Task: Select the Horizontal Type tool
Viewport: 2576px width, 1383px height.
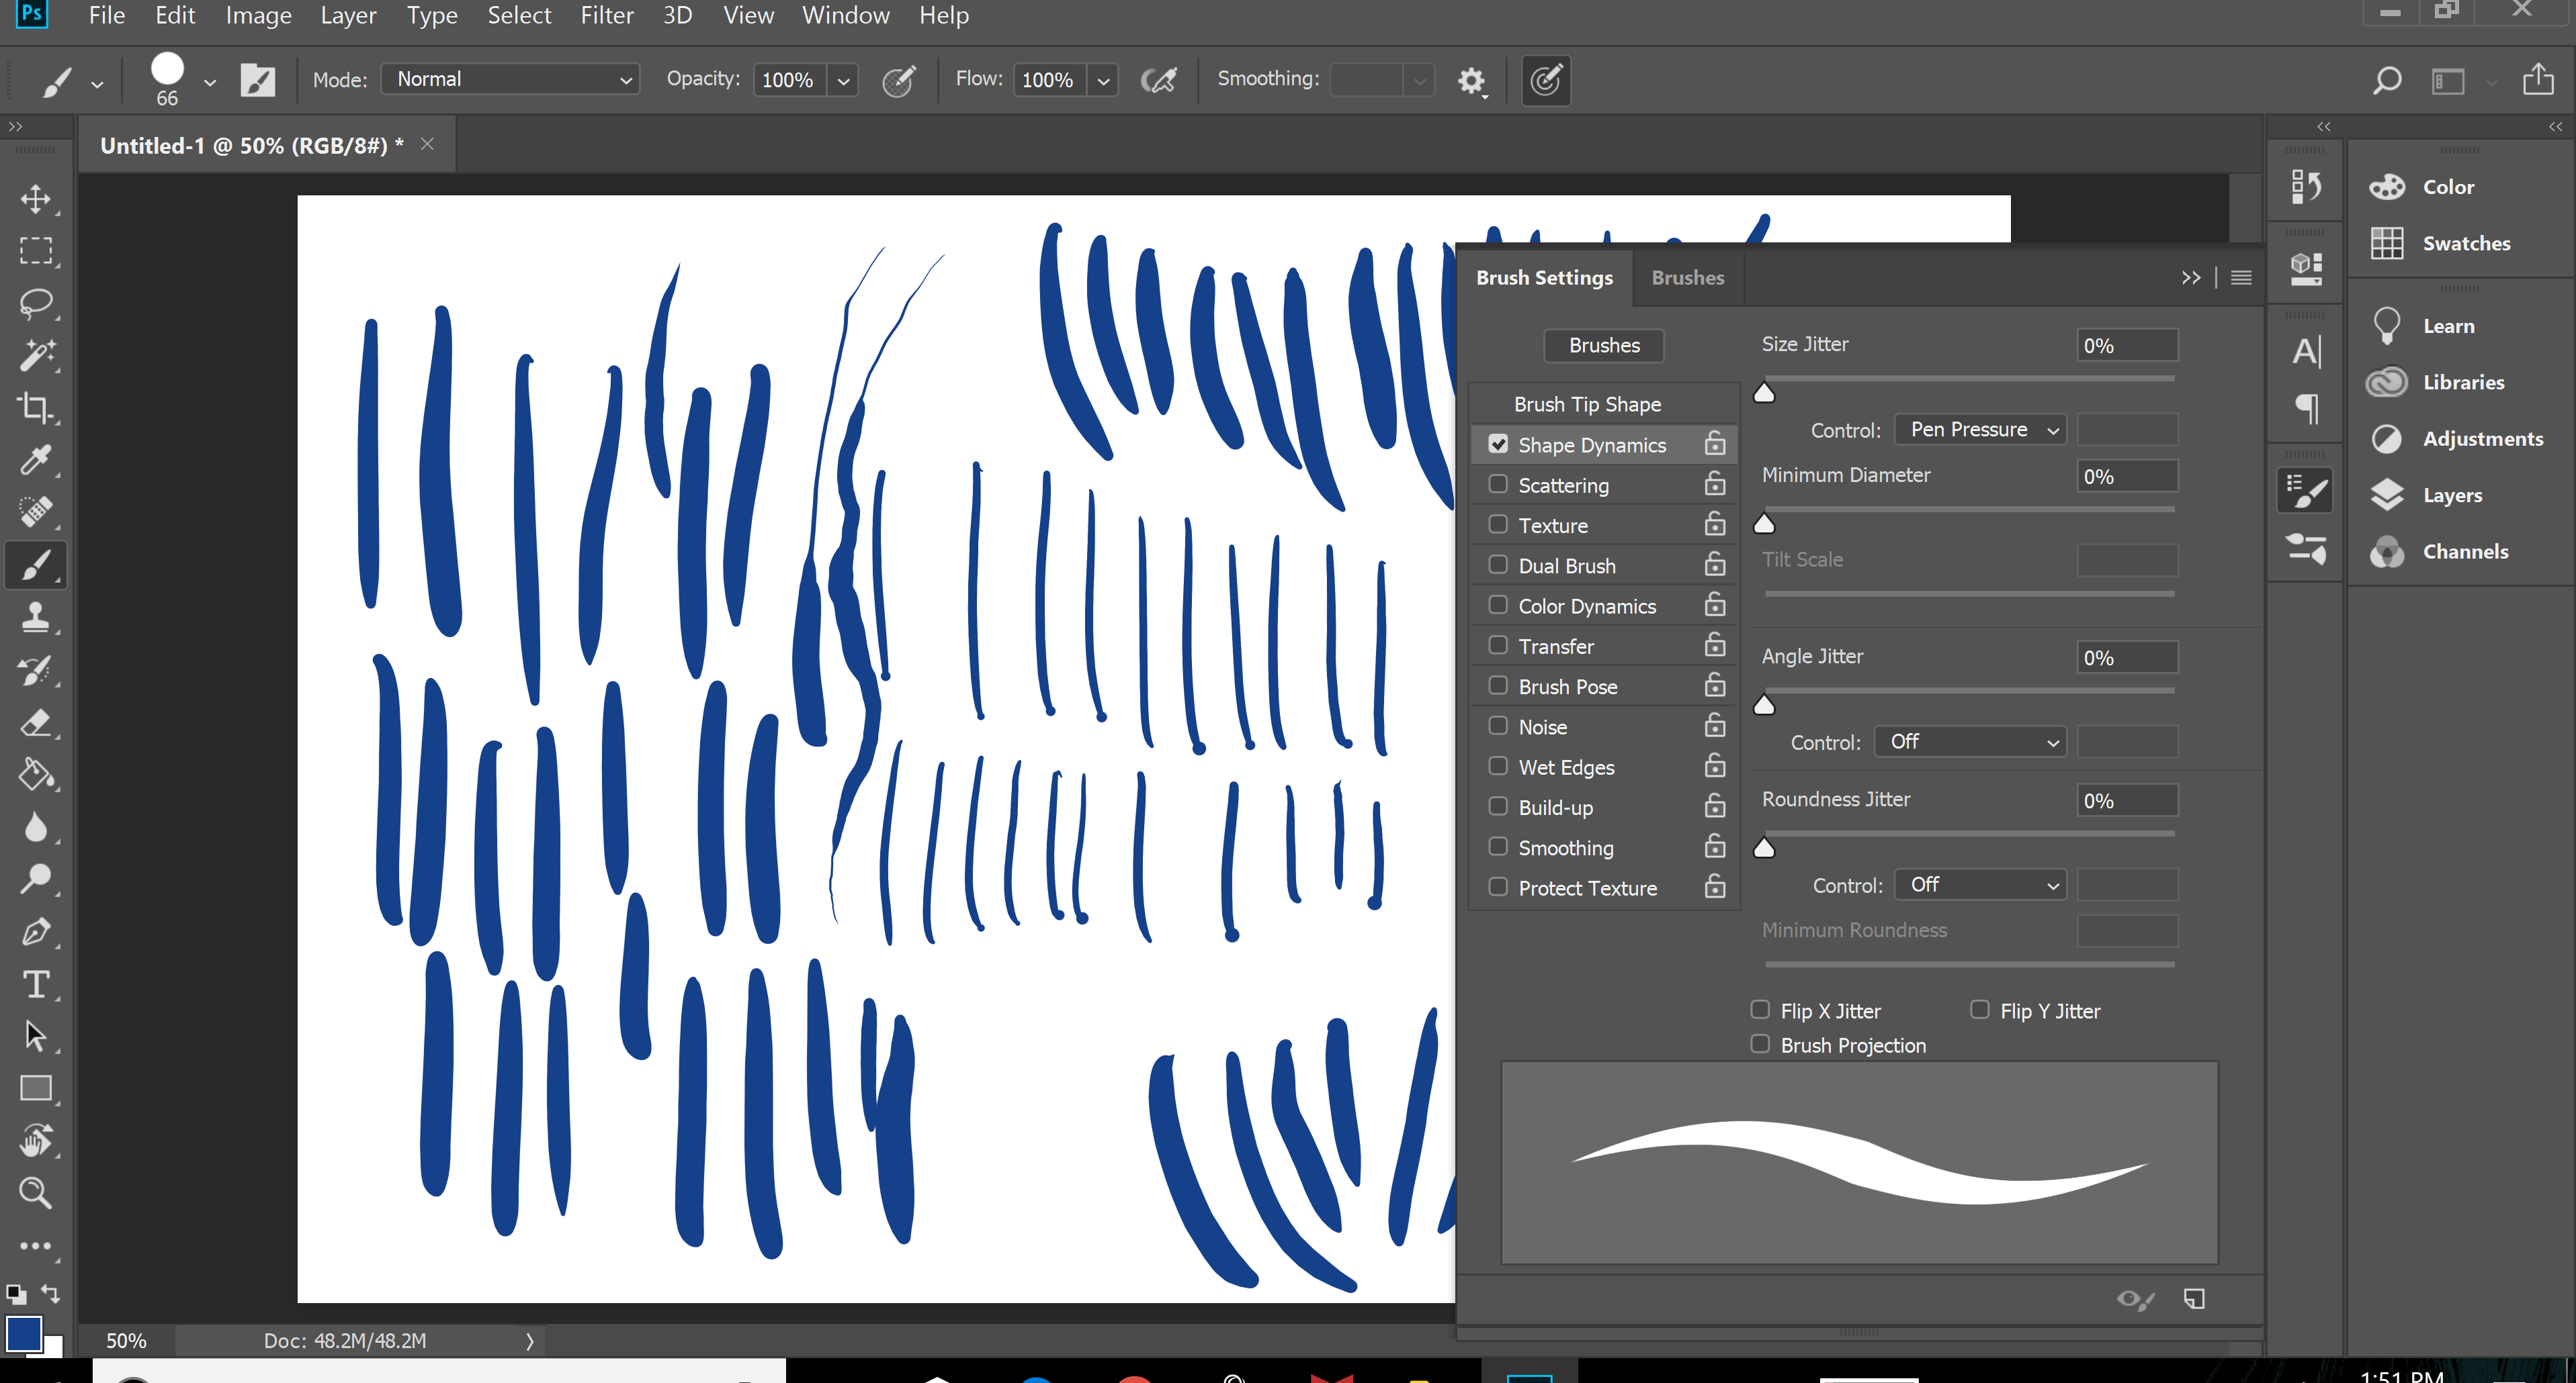Action: point(37,986)
